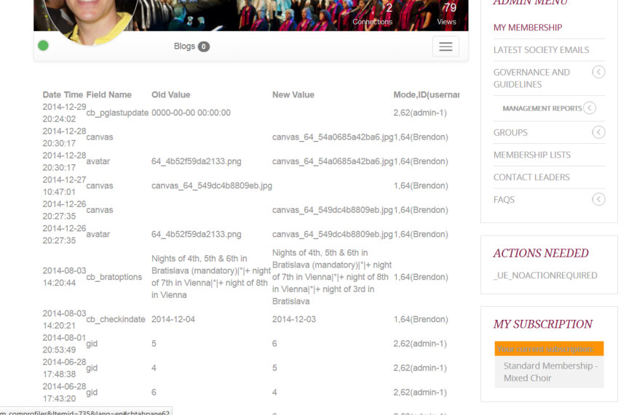637x415 pixels.
Task: Open the Blogs tab
Action: 191,47
